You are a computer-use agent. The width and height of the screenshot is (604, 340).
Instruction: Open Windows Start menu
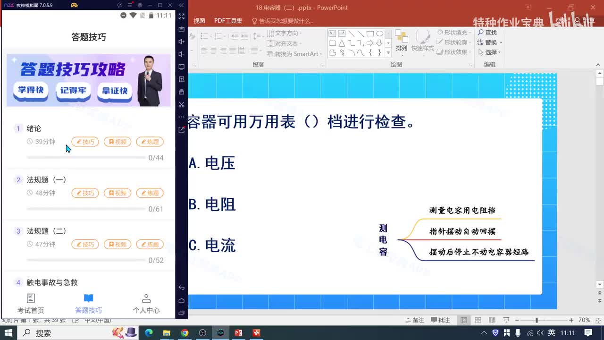[x=8, y=333]
